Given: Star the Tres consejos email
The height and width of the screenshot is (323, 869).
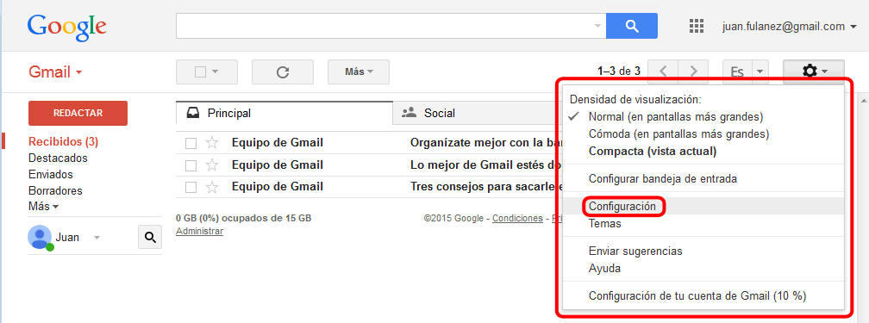Looking at the screenshot, I should (212, 187).
